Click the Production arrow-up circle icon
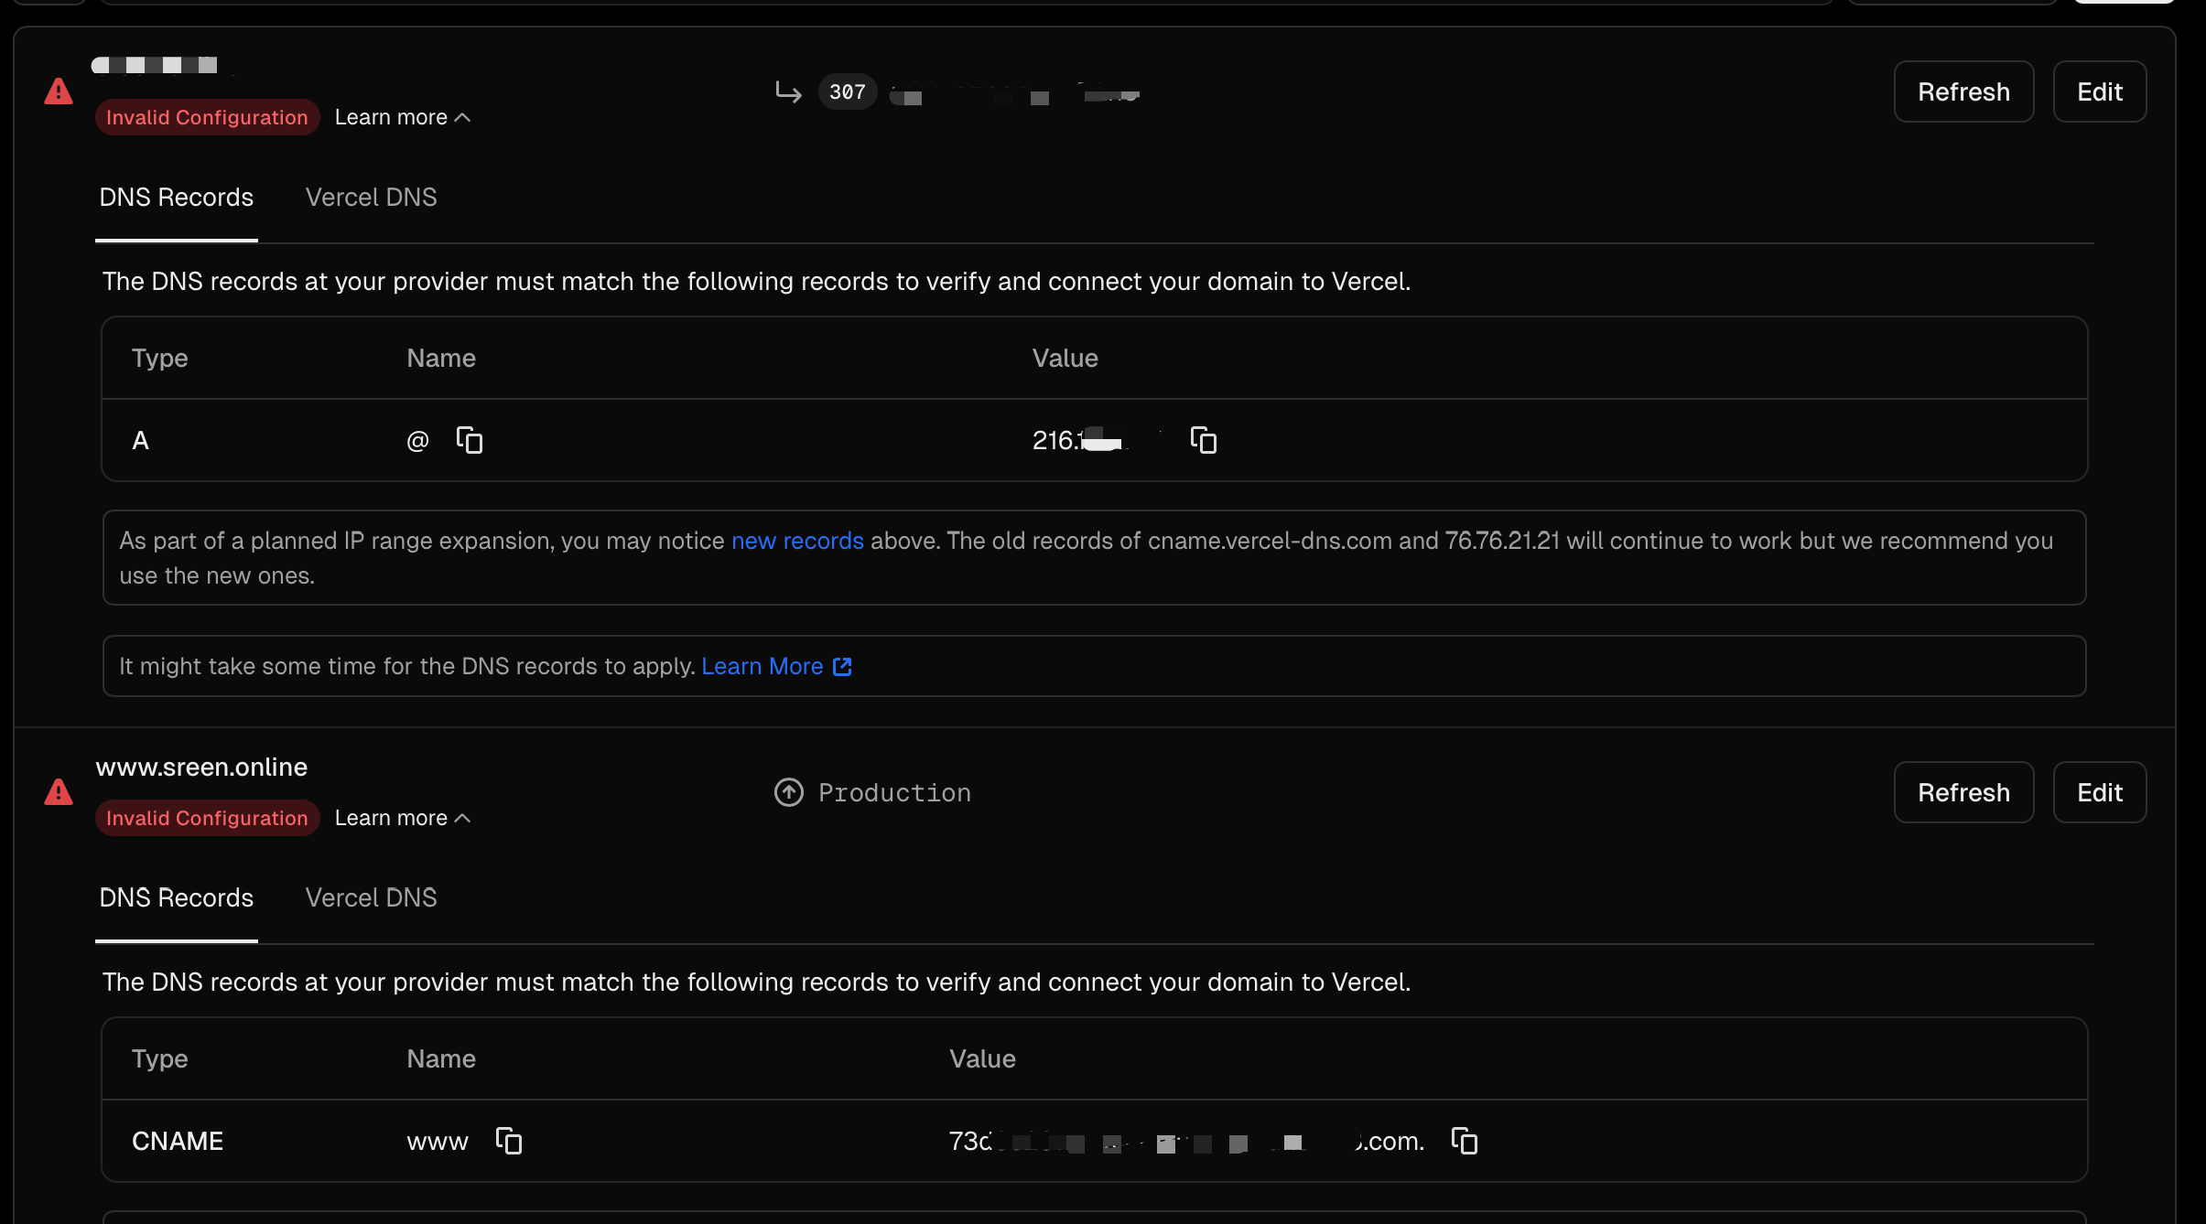The width and height of the screenshot is (2206, 1224). point(788,792)
